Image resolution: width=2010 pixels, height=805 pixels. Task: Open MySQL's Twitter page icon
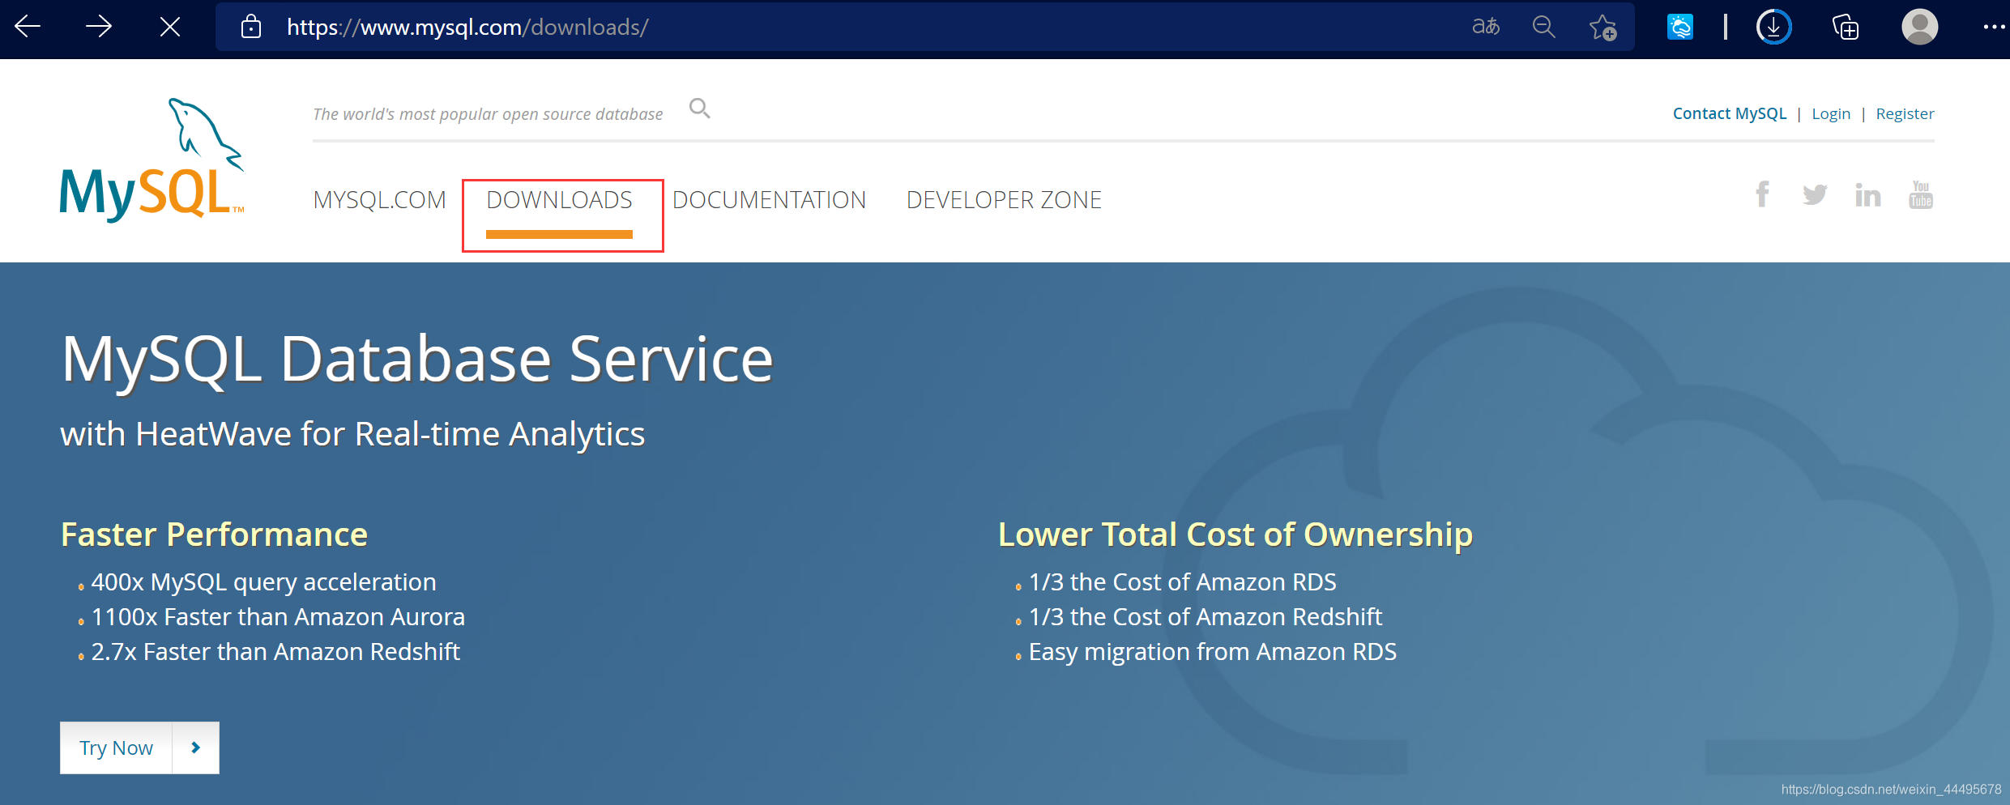pyautogui.click(x=1815, y=194)
